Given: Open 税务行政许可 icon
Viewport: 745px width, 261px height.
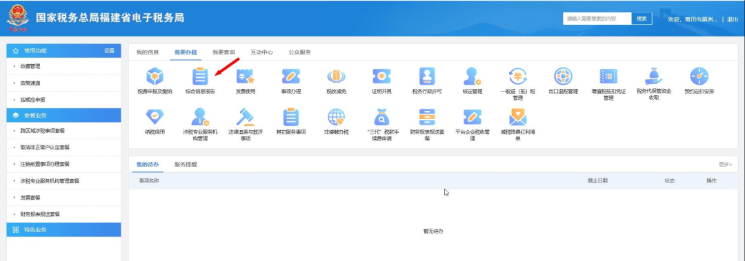Looking at the screenshot, I should click(x=427, y=76).
